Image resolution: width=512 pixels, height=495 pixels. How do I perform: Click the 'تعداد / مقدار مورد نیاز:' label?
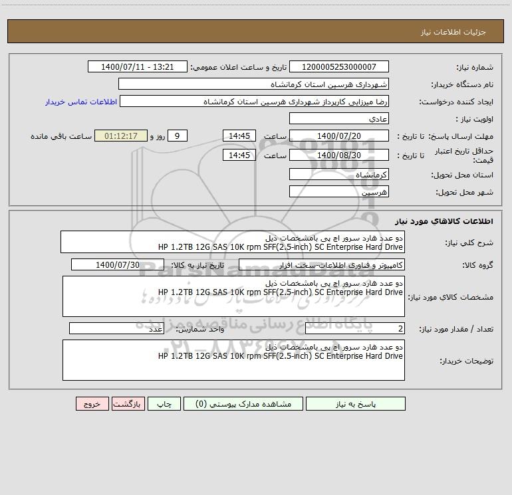point(456,329)
